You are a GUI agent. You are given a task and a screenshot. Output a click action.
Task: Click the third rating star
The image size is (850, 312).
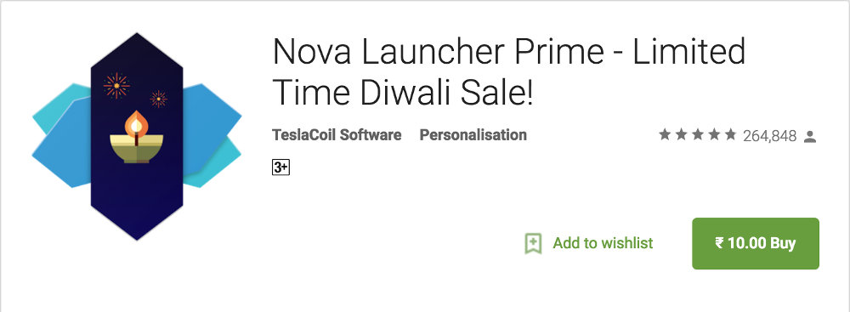[698, 134]
